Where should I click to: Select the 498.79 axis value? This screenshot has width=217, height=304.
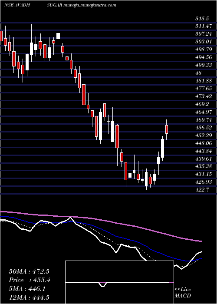204,50
